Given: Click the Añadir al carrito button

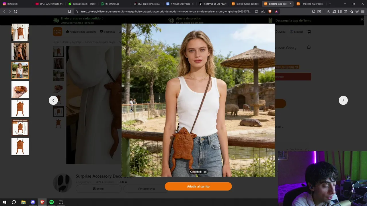Looking at the screenshot, I should 198,186.
